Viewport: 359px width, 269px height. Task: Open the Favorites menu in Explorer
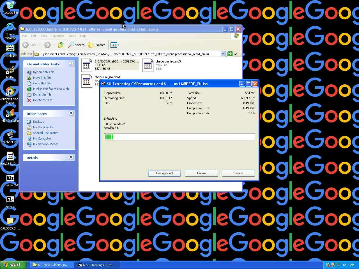[x=57, y=36]
